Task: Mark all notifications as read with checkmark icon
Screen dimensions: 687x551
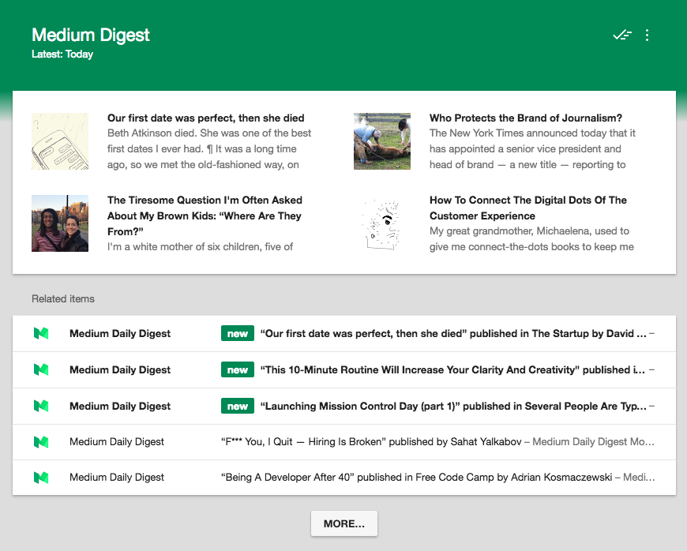Action: (622, 35)
